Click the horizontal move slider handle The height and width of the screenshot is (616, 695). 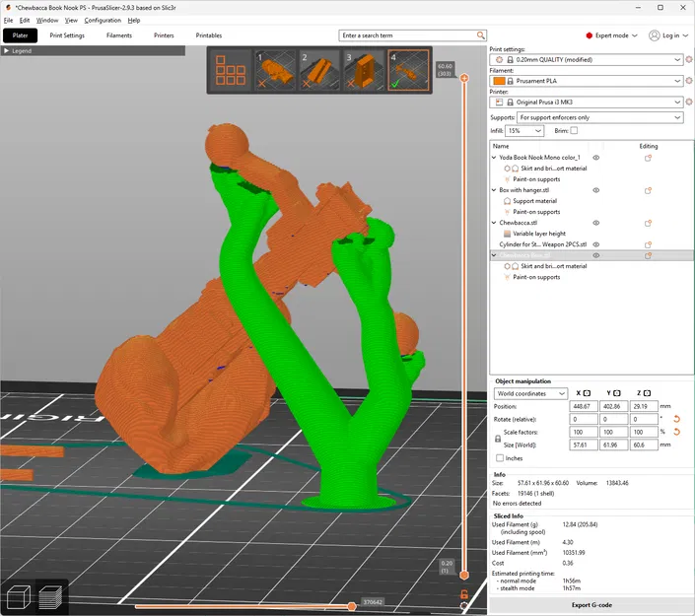(x=352, y=606)
